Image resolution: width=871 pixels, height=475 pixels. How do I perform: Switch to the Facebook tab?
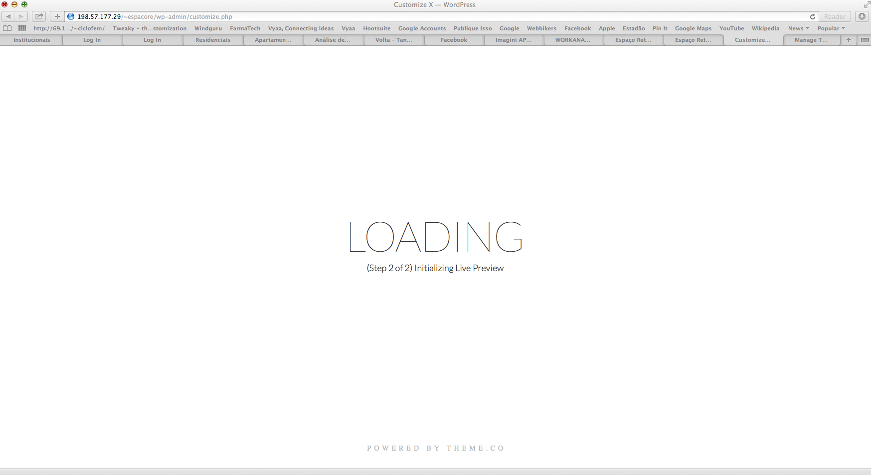pyautogui.click(x=454, y=40)
